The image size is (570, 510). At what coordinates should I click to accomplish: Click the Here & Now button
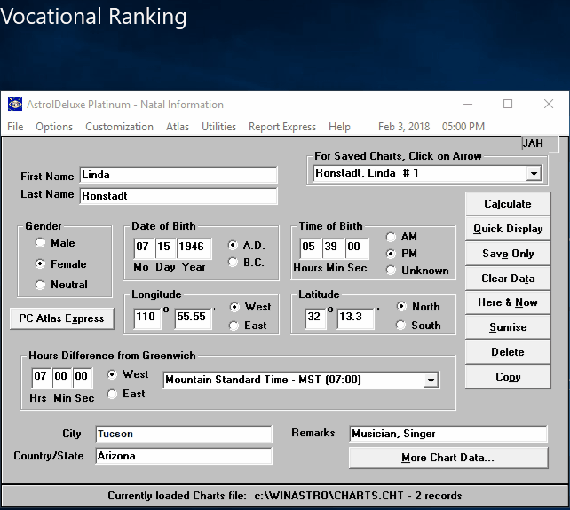[x=508, y=302]
